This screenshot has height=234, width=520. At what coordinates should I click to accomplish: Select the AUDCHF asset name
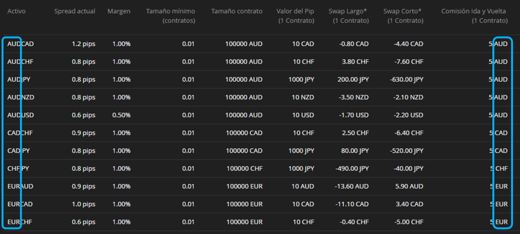click(x=20, y=62)
